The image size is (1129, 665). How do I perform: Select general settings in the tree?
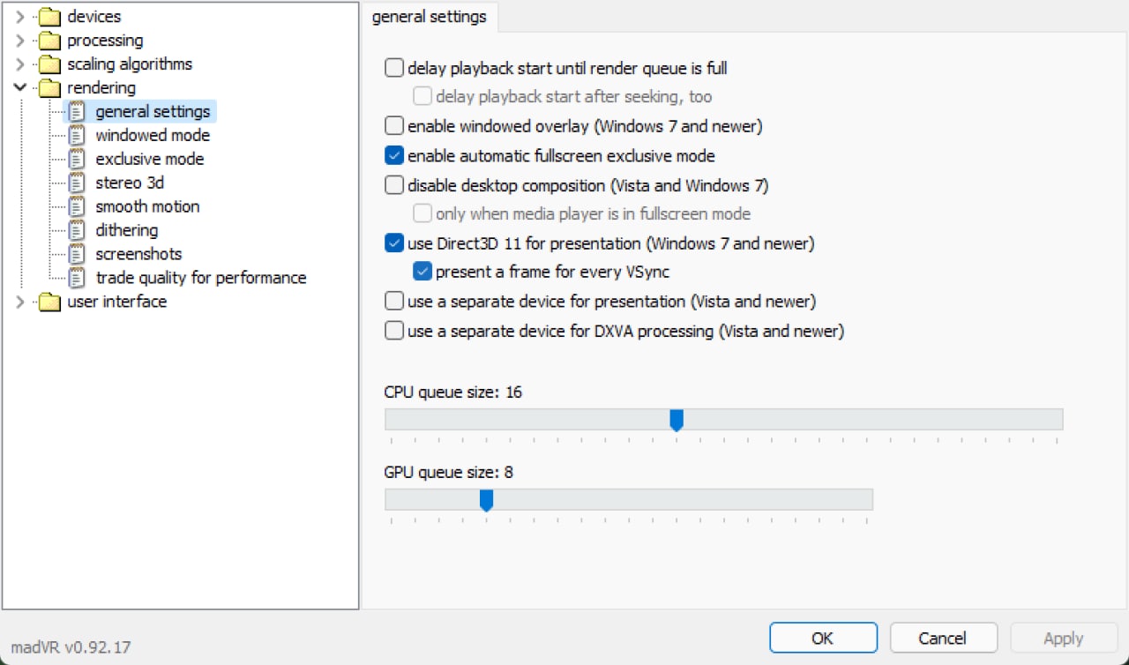(153, 112)
